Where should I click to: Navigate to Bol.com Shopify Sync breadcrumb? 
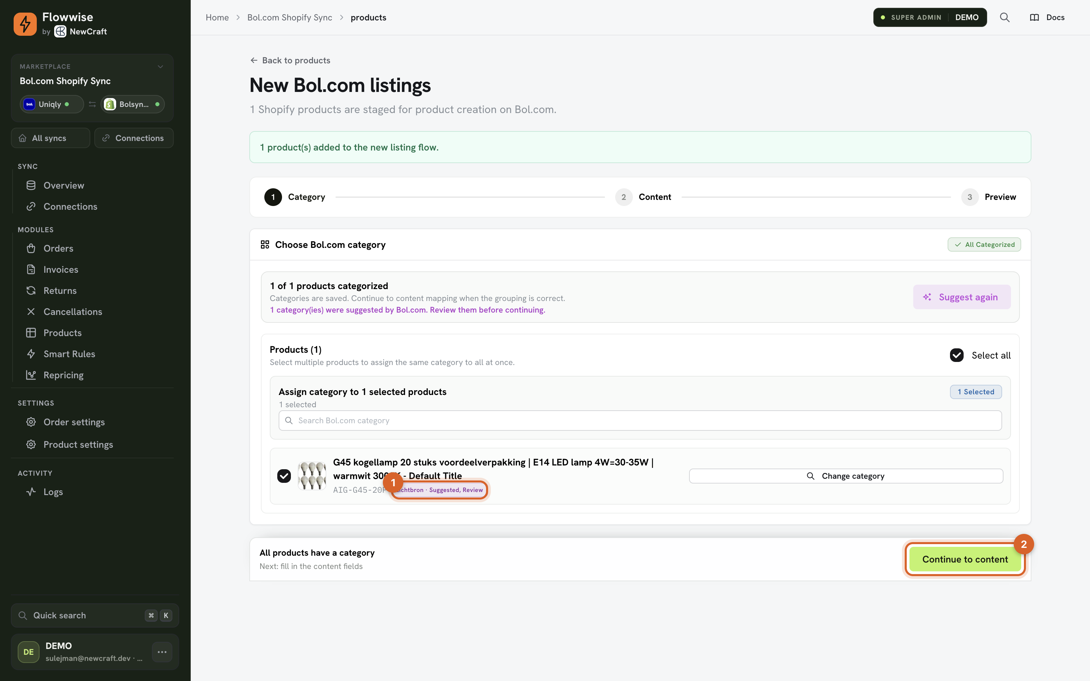click(290, 18)
